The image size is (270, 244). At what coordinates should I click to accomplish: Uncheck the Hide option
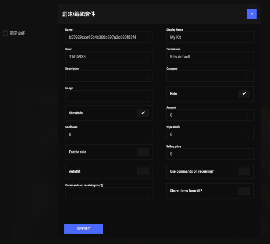(x=244, y=94)
